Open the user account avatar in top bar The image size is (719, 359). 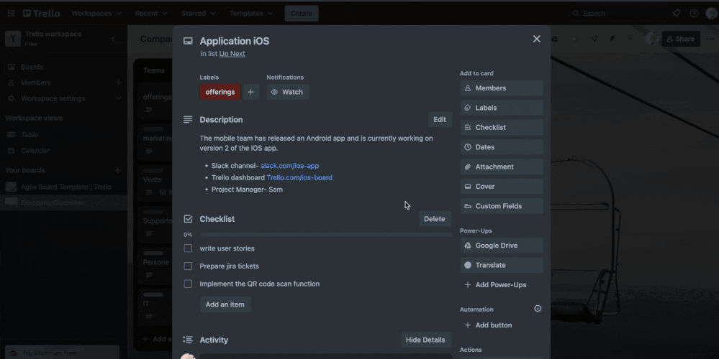click(712, 13)
